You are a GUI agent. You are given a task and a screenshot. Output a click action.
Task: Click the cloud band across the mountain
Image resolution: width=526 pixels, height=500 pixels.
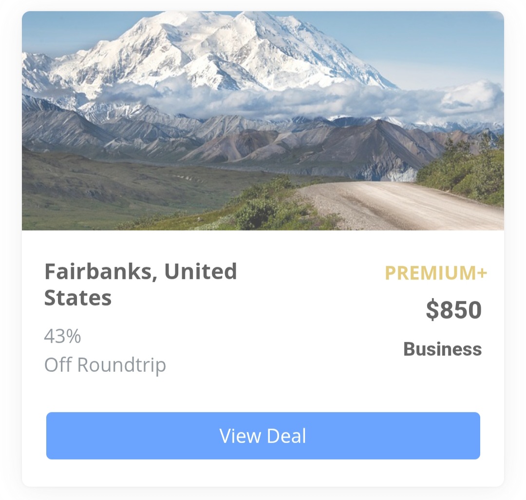coord(302,99)
